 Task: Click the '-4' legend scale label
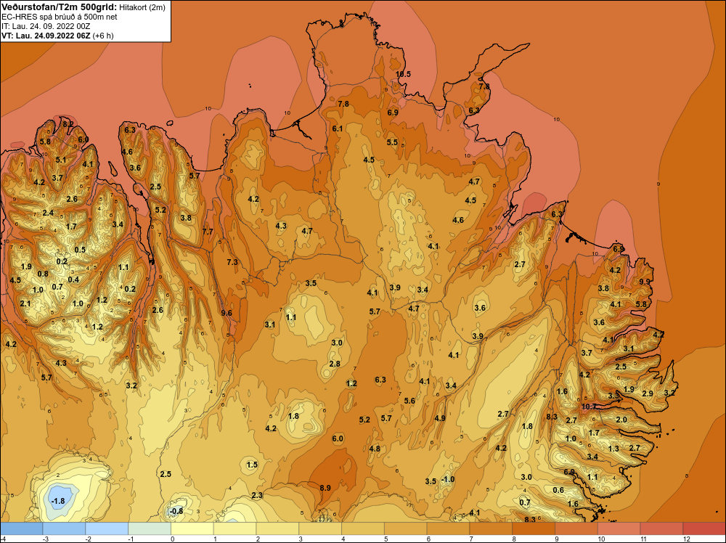coord(2,539)
